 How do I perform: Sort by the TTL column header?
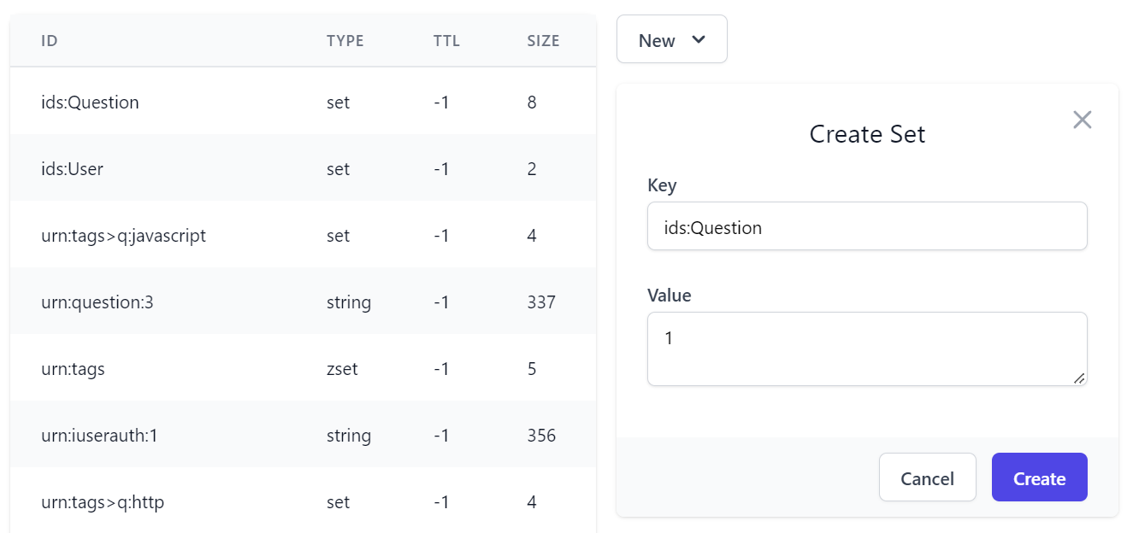pos(446,40)
